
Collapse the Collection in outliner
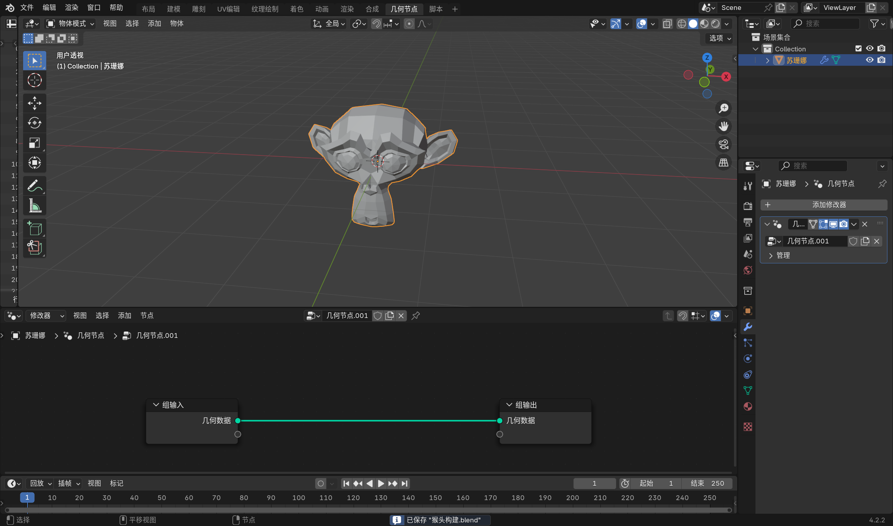pos(755,49)
